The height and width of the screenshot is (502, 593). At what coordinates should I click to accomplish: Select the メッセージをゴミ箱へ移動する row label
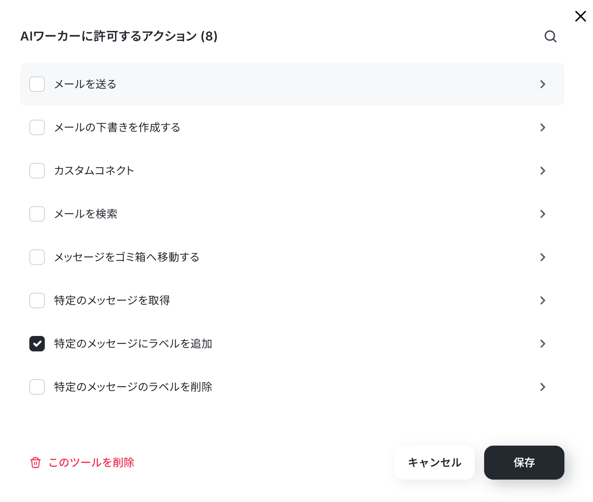(x=127, y=257)
